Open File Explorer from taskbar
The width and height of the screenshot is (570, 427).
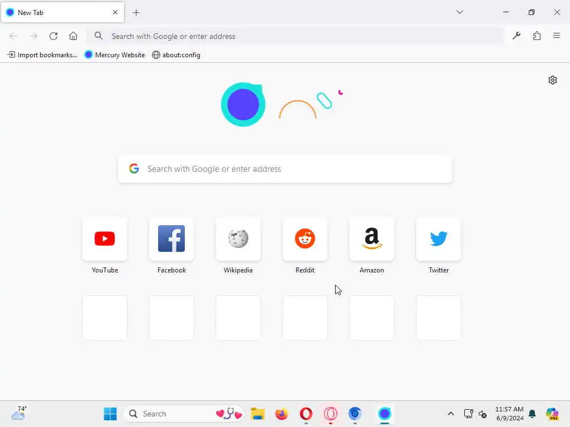(257, 414)
